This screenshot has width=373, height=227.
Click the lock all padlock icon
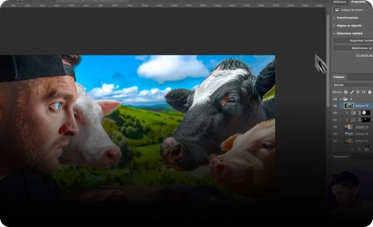pyautogui.click(x=370, y=92)
